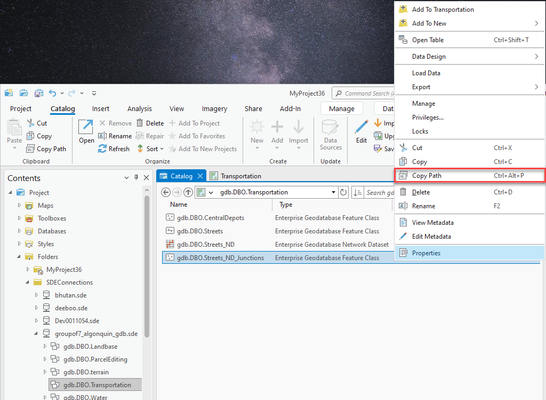Click the Save Project icon in Quick Access toolbar
Image resolution: width=546 pixels, height=400 pixels.
[x=38, y=92]
